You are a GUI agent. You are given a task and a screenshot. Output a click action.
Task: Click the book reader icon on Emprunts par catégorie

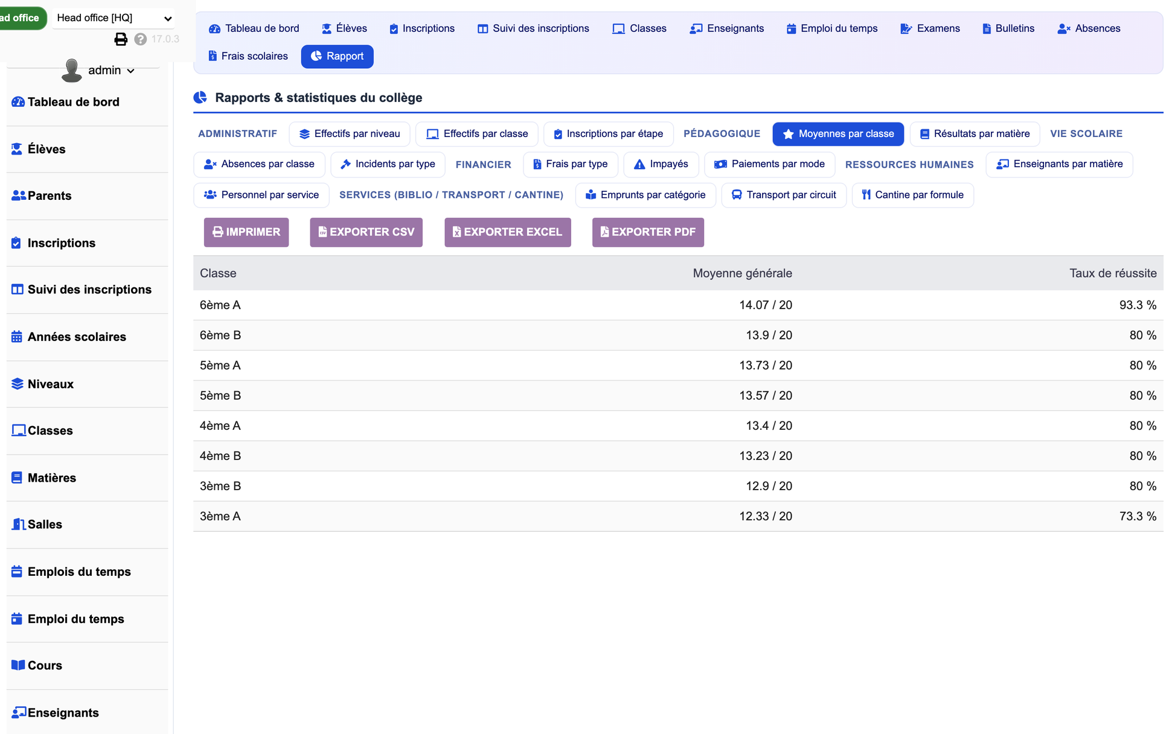[x=591, y=195]
